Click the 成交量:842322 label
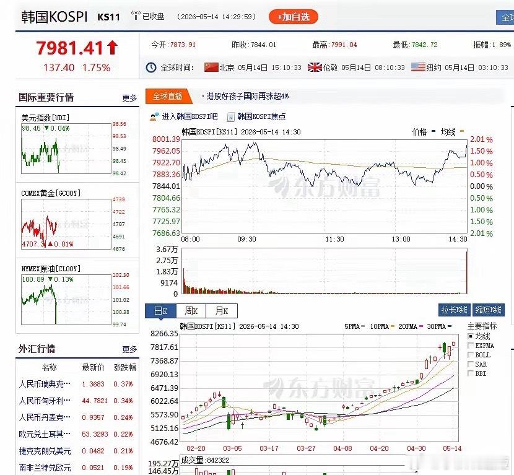This screenshot has height=475, width=514. click(205, 460)
